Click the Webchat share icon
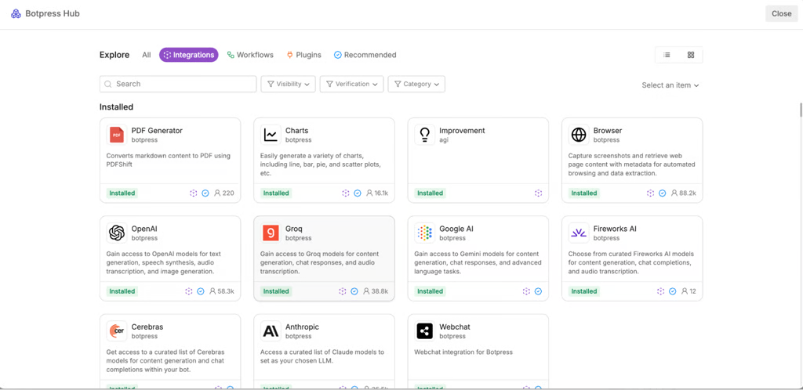Viewport: 803px width, 390px height. 424,331
